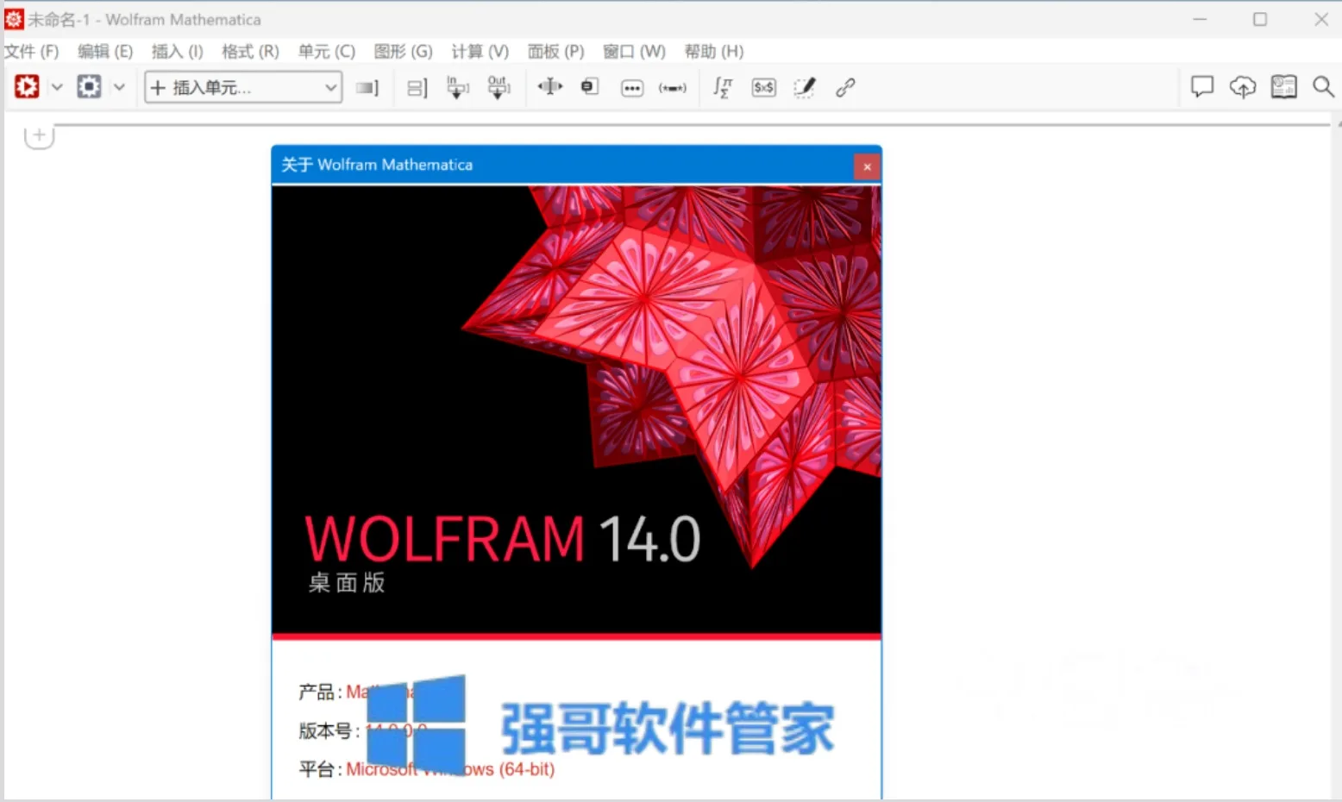Open the chat speech bubble icon
The width and height of the screenshot is (1342, 802).
click(x=1201, y=86)
